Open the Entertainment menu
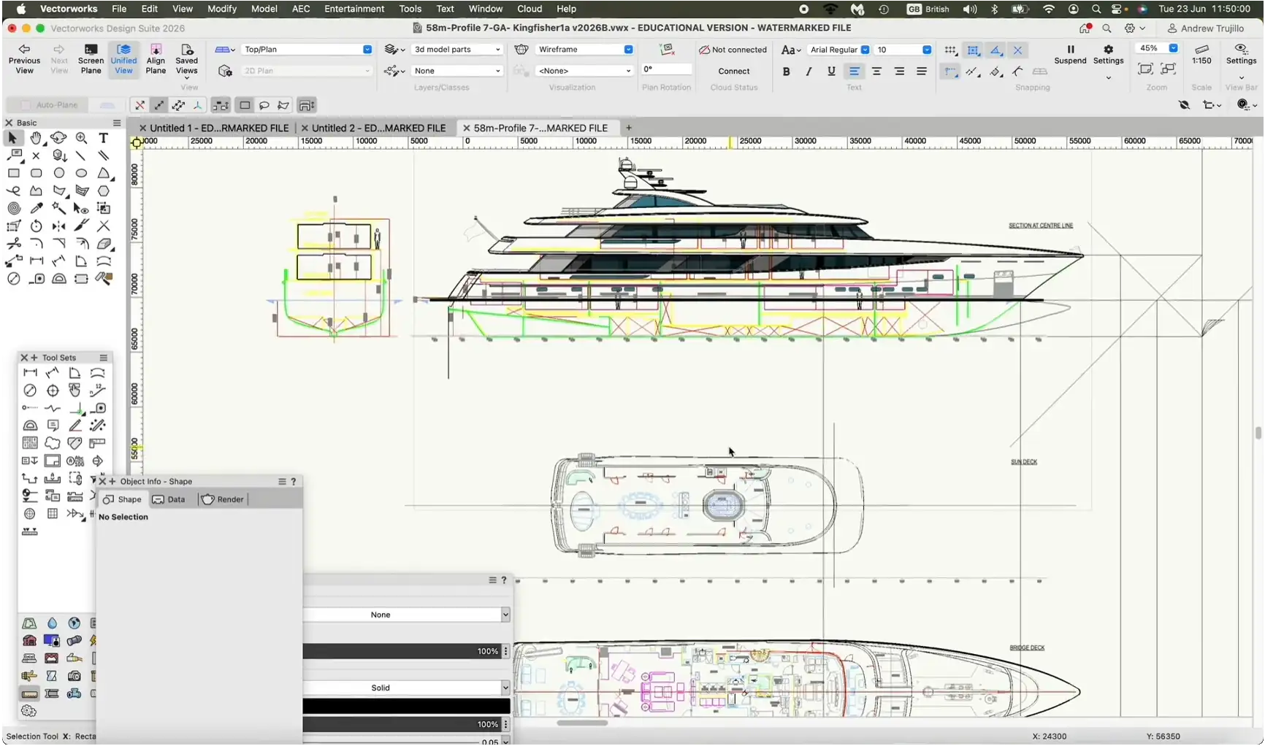 (354, 9)
